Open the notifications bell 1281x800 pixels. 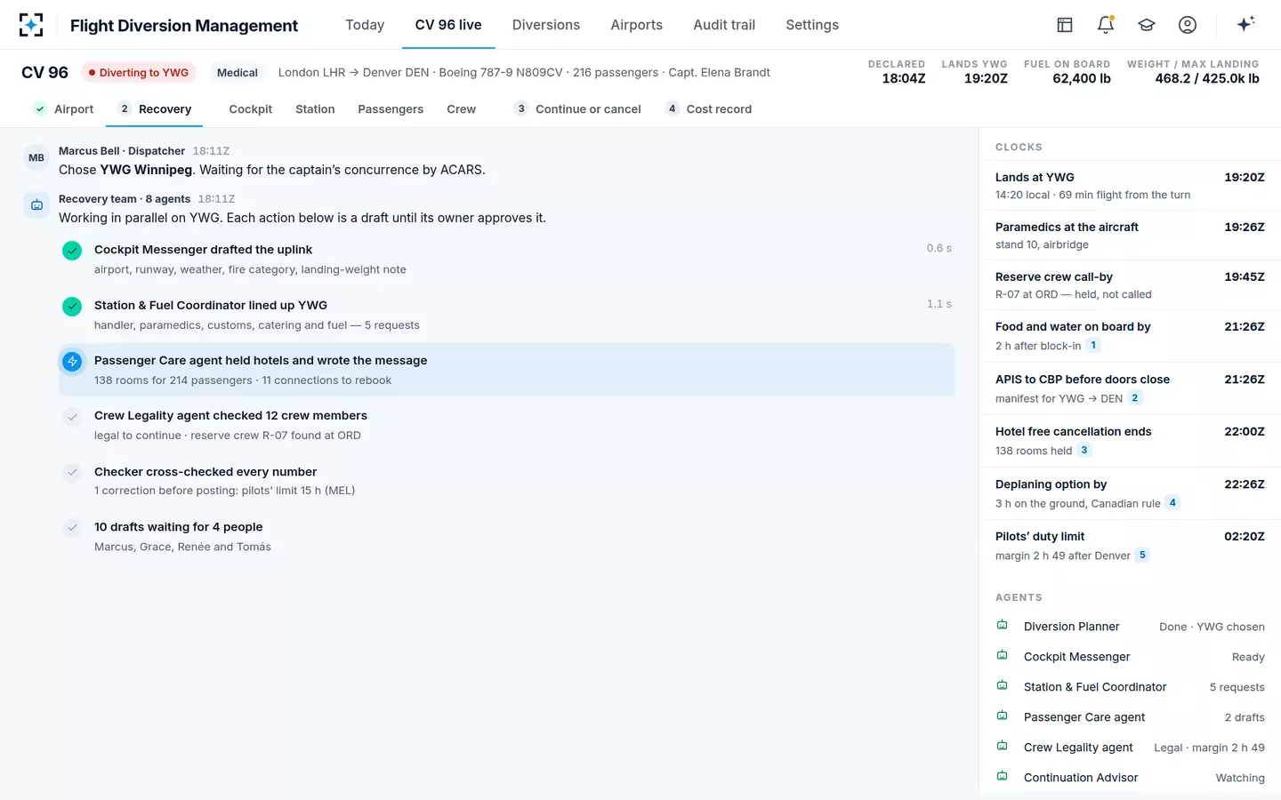click(x=1106, y=25)
